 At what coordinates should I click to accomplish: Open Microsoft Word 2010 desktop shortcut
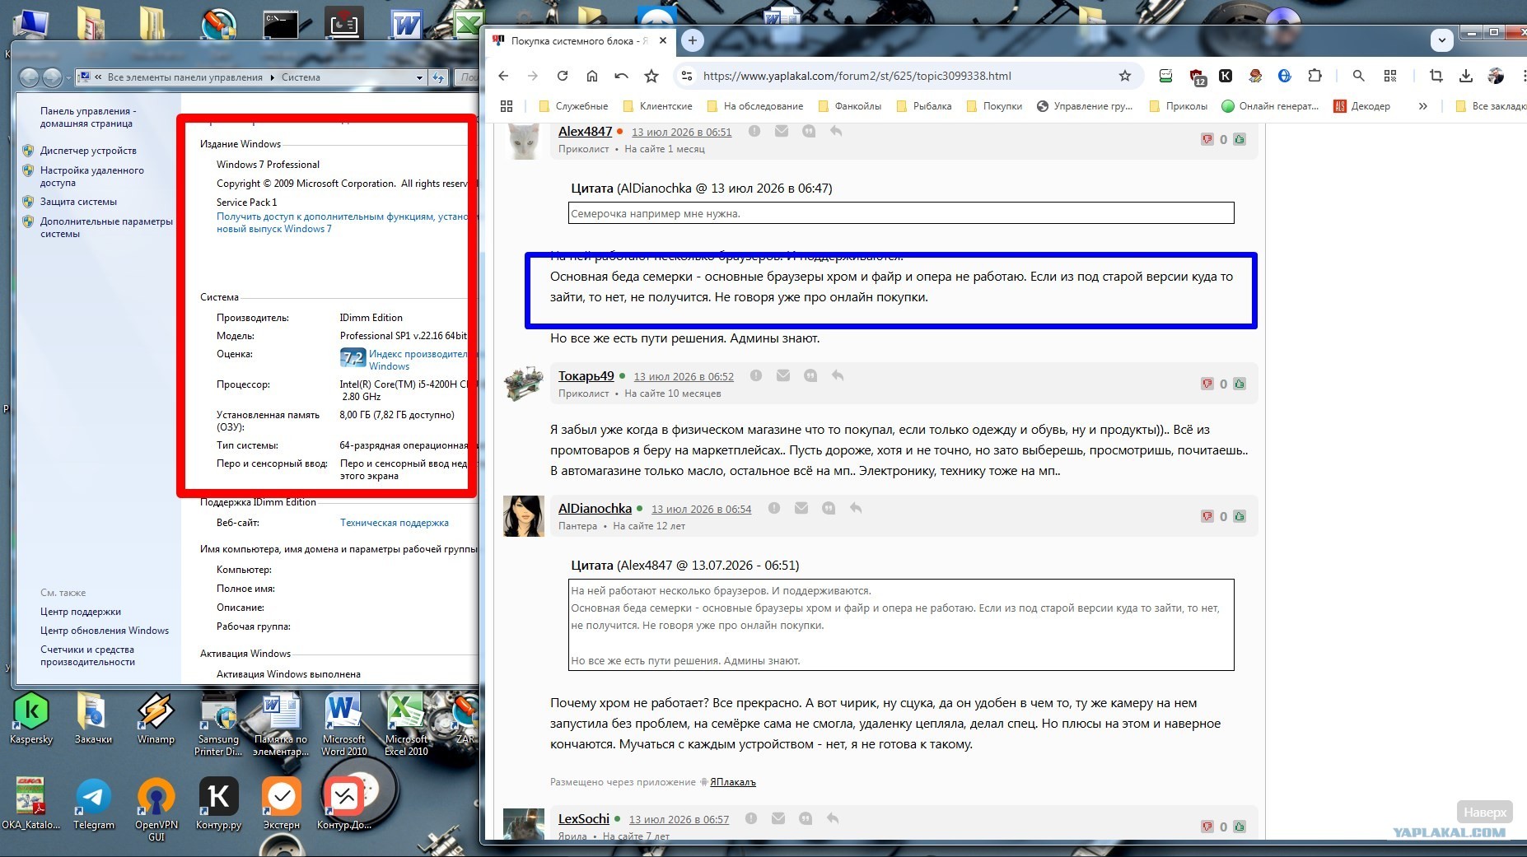343,724
